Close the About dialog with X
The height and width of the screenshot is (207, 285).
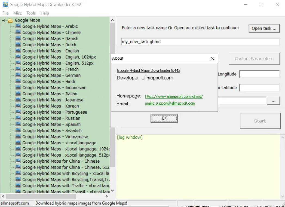pos(212,58)
